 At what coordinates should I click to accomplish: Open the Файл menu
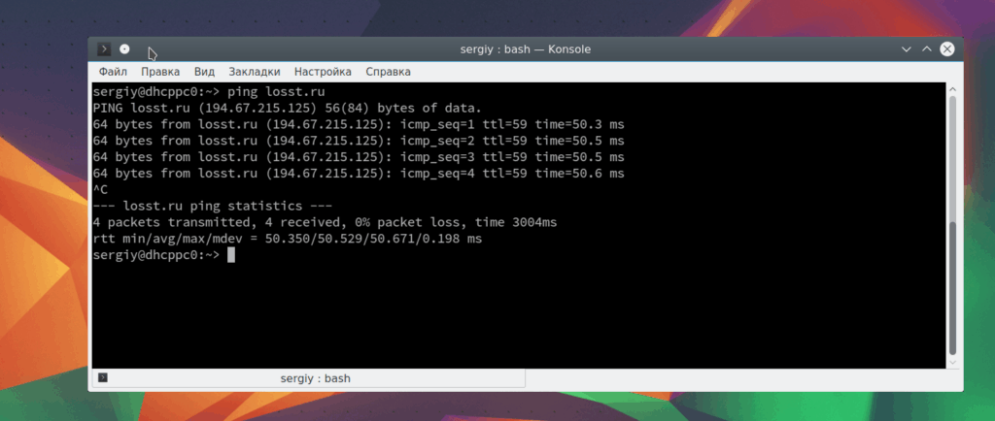click(x=113, y=72)
